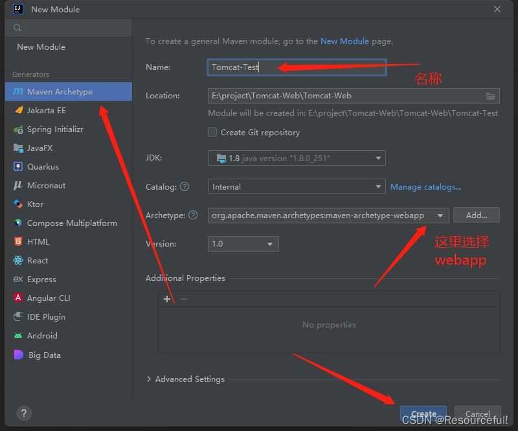Click the Angular CLI icon
The width and height of the screenshot is (518, 431).
(x=18, y=298)
